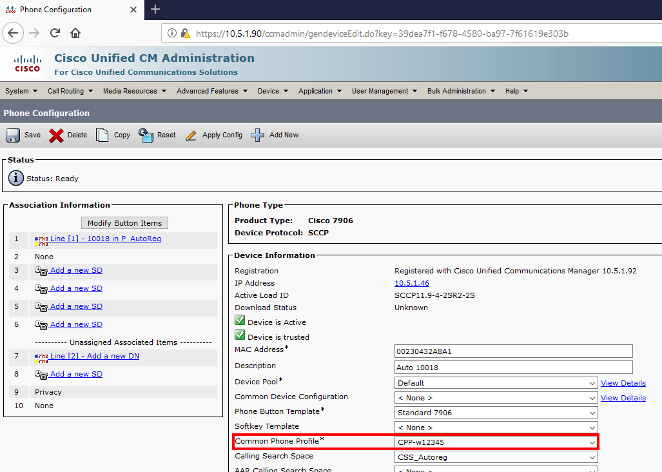Toggle the Device is Active checkbox
This screenshot has height=472, width=662.
pos(240,320)
